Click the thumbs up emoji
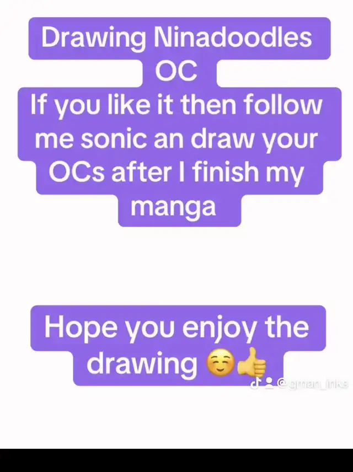The width and height of the screenshot is (353, 472). click(x=252, y=363)
